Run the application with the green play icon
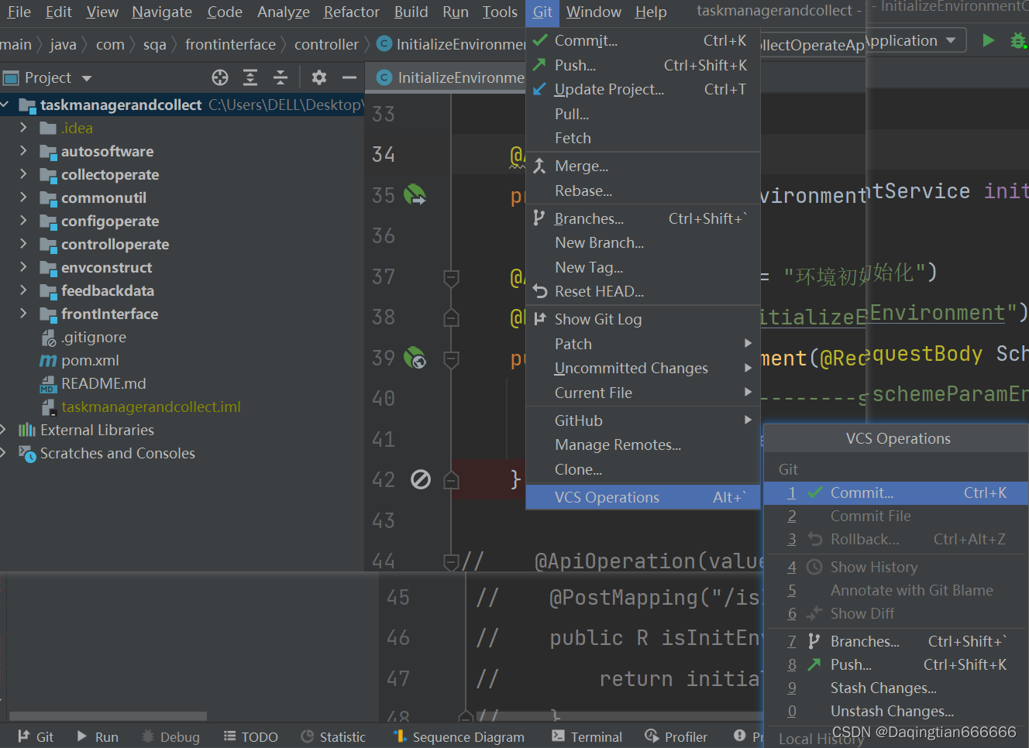1029x748 pixels. pyautogui.click(x=989, y=39)
